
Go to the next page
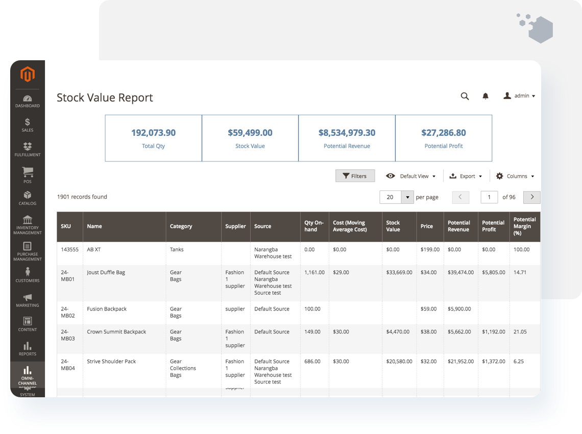coord(532,197)
